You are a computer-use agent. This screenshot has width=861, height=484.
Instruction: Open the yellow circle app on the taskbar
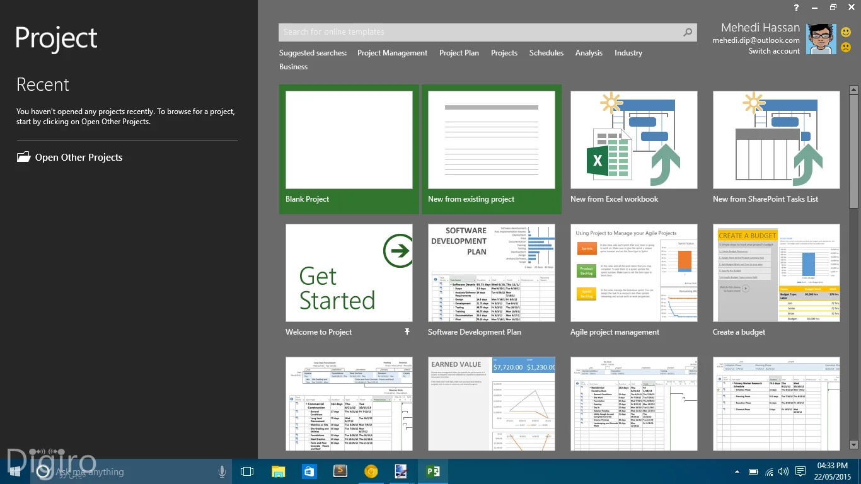[x=371, y=471]
